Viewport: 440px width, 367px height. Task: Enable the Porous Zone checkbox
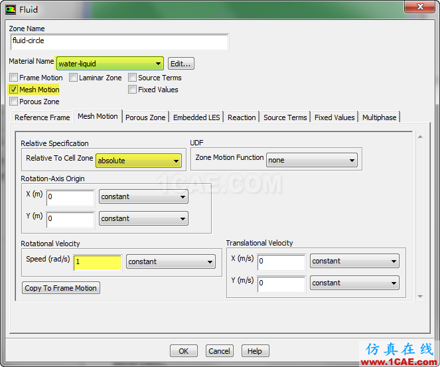[14, 102]
